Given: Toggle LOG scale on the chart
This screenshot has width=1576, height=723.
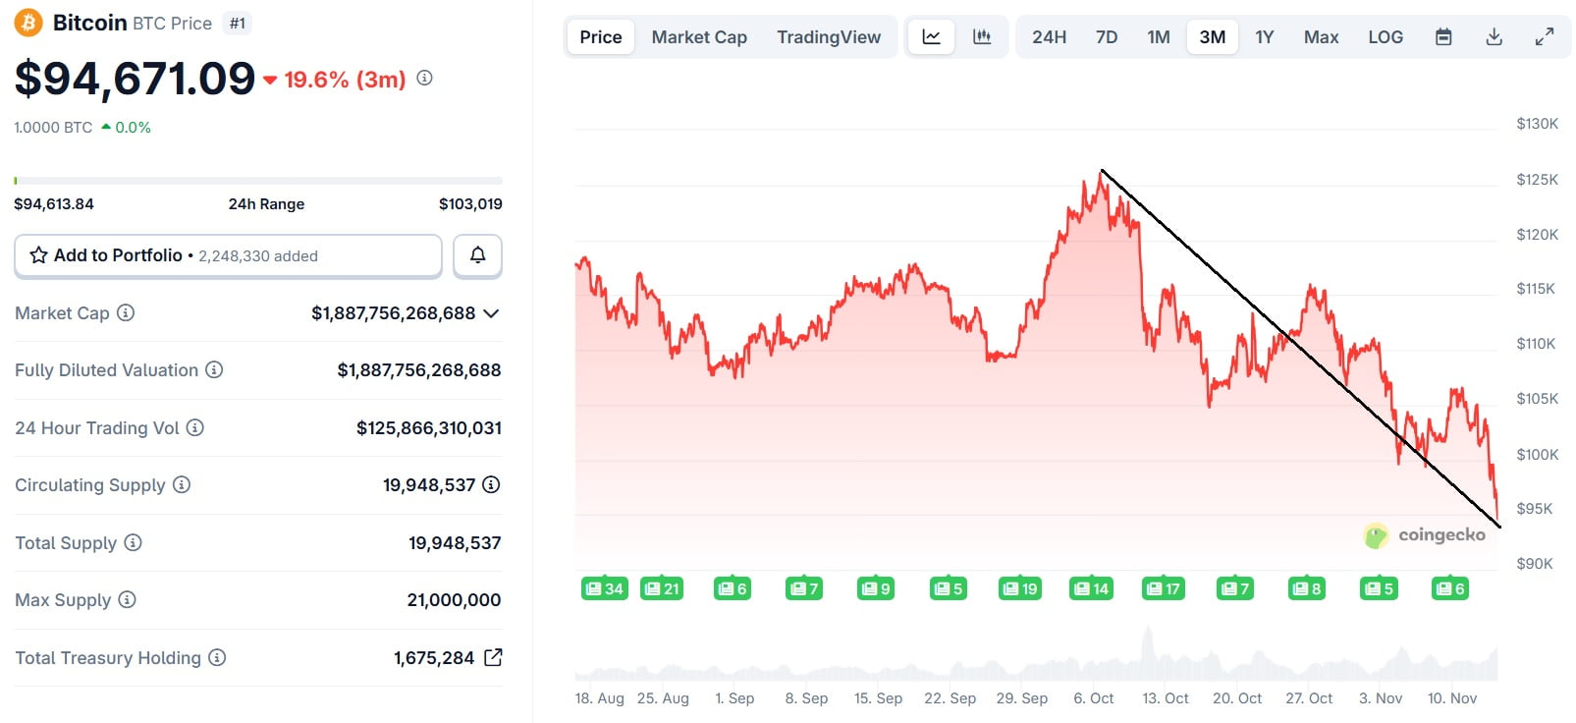Looking at the screenshot, I should point(1385,37).
